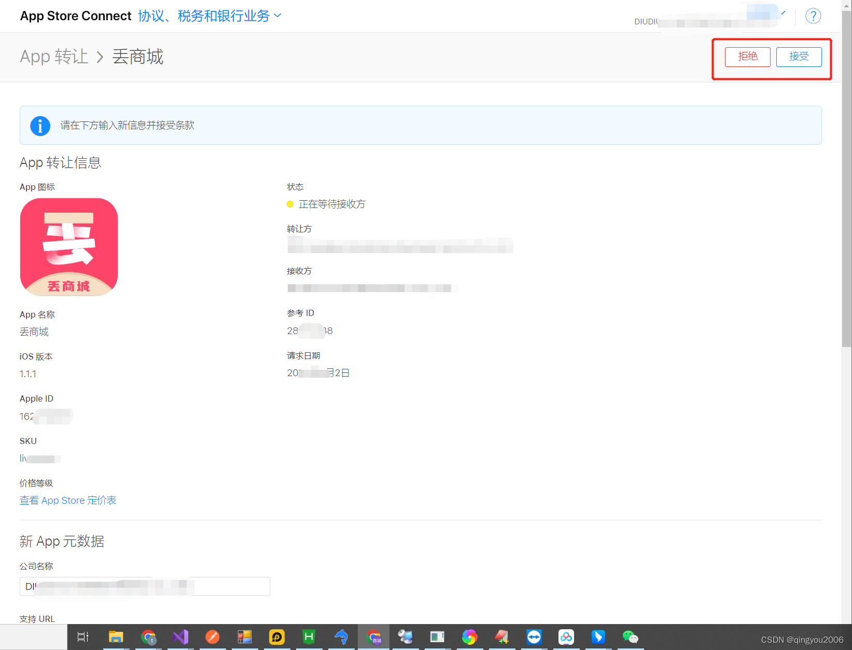Click the 丢商城 app icon image
The image size is (852, 650).
69,247
